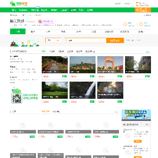
Task: Open the green meadow with tree photo
Action: pos(55,90)
